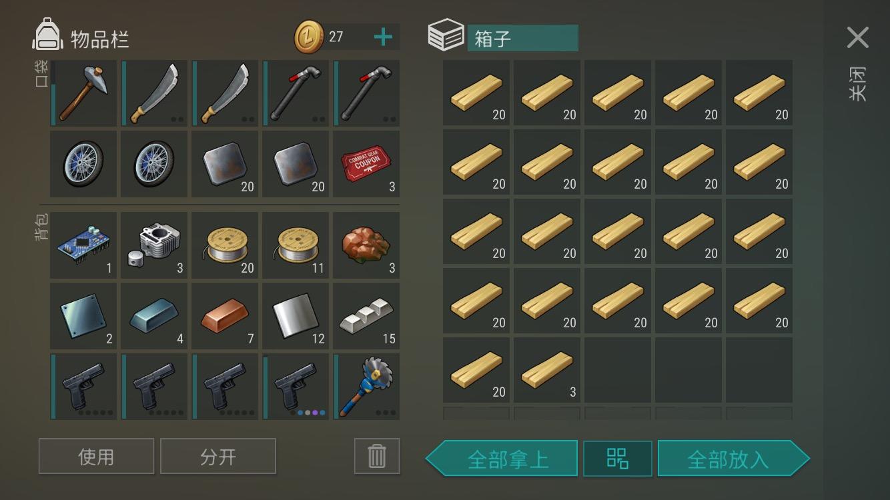Select the pistol with colored mod dots
This screenshot has width=890, height=500.
(296, 387)
